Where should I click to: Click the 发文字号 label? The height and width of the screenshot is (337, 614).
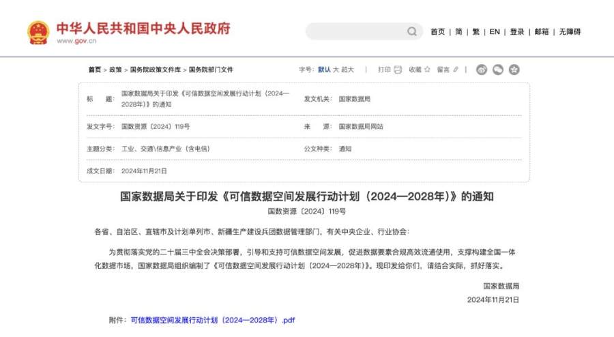click(101, 126)
